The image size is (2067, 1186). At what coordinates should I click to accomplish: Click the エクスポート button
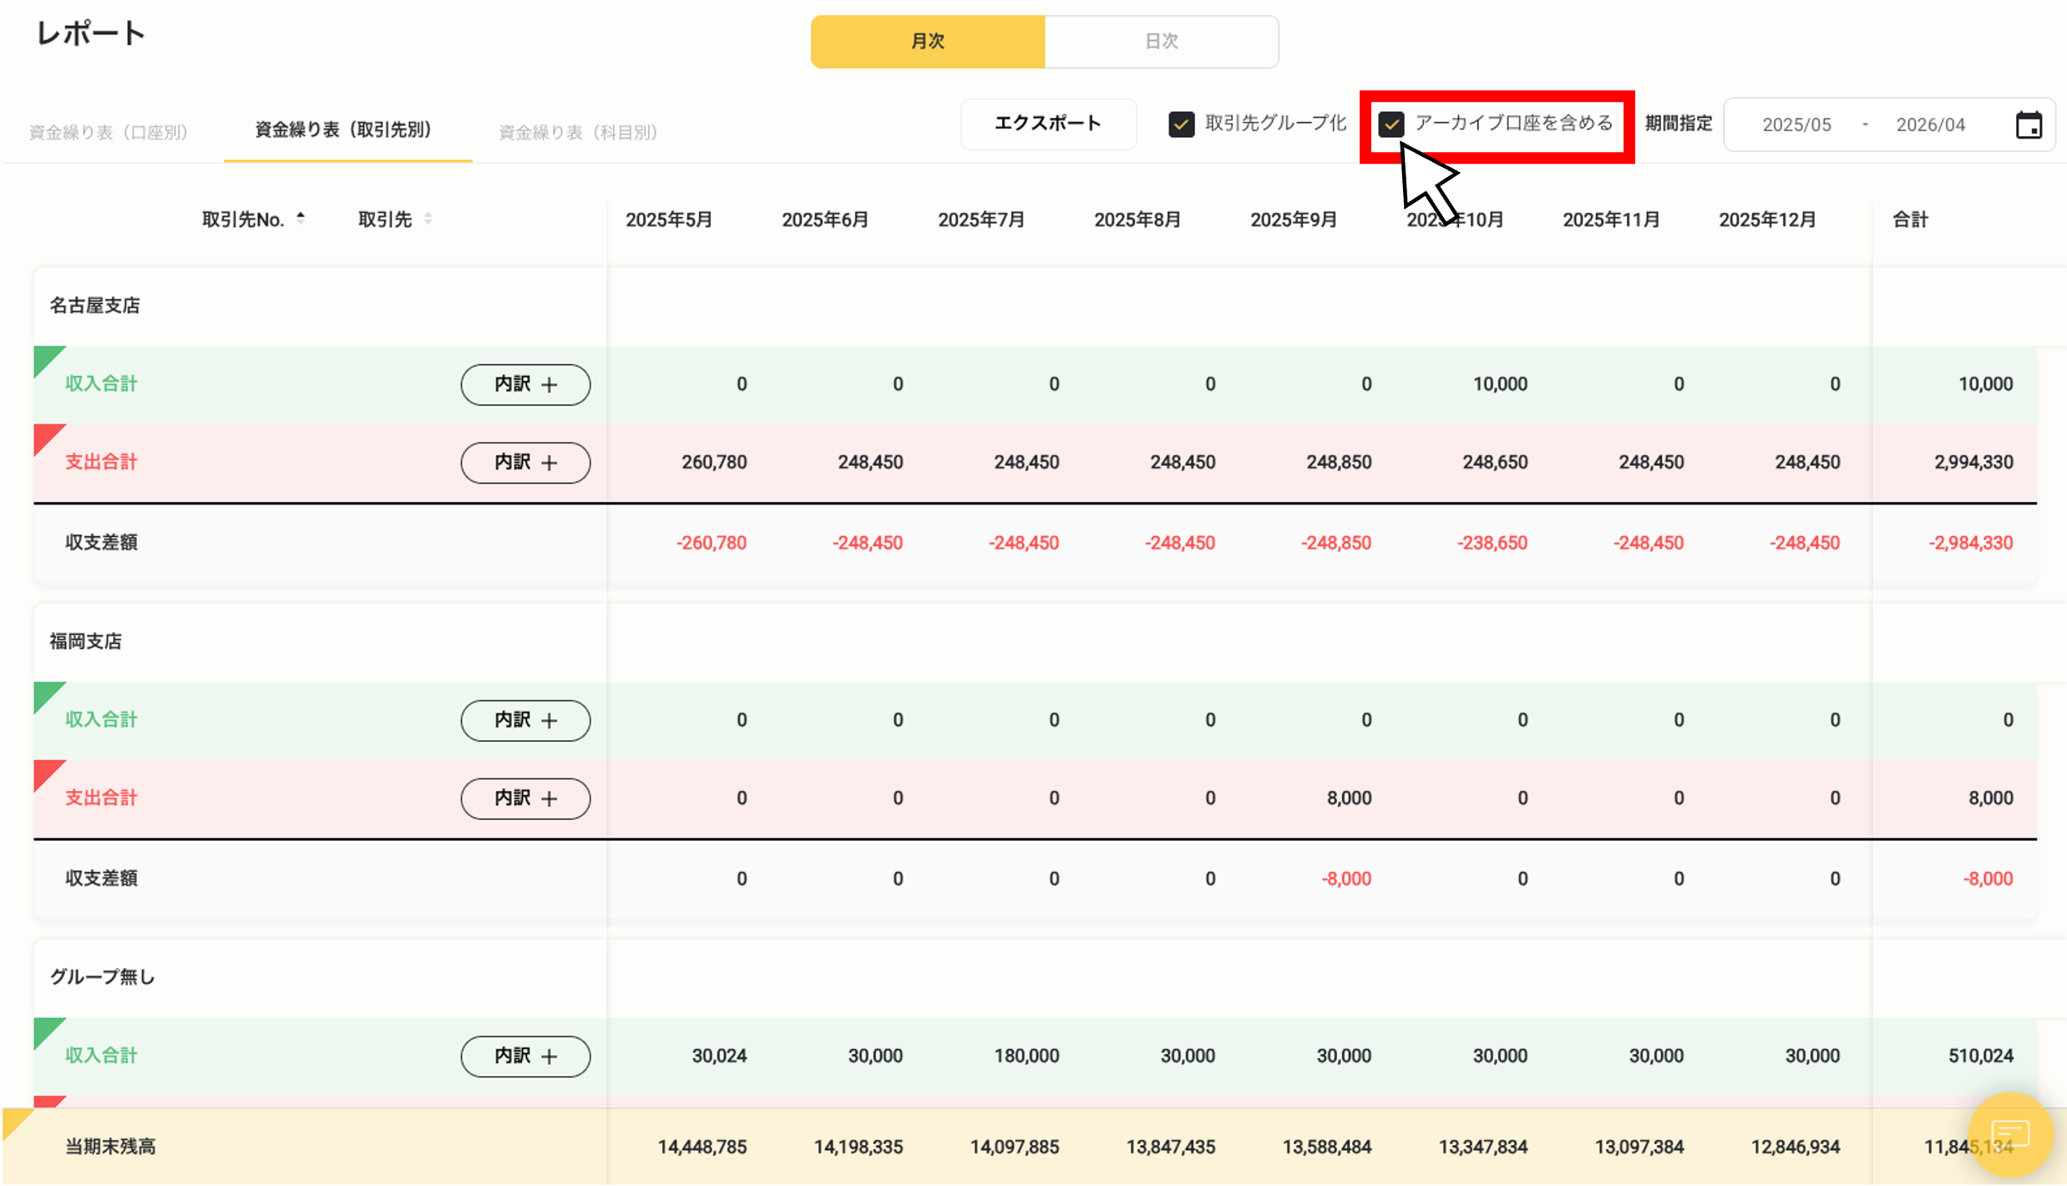tap(1048, 124)
